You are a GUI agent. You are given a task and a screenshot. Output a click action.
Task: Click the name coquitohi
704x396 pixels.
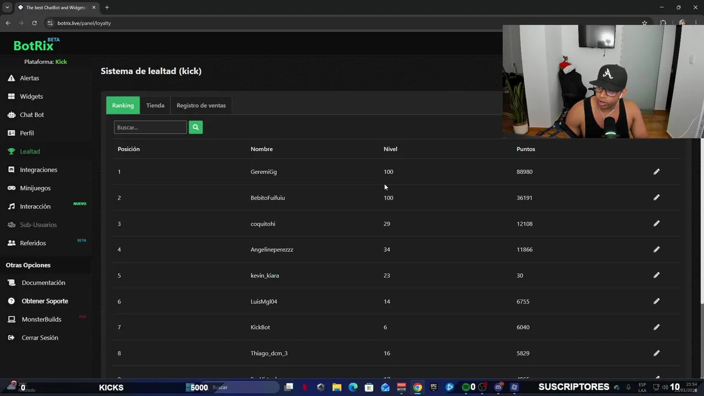tap(263, 224)
